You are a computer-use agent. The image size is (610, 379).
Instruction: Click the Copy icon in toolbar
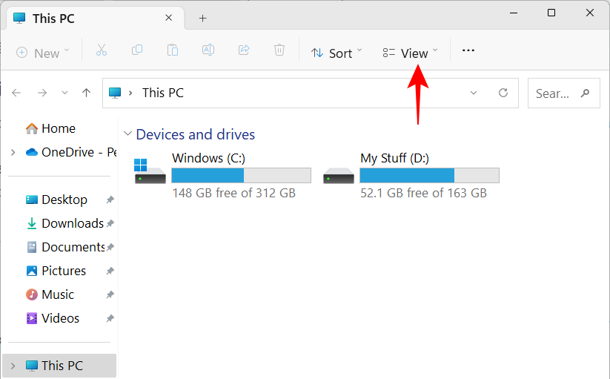coord(137,50)
